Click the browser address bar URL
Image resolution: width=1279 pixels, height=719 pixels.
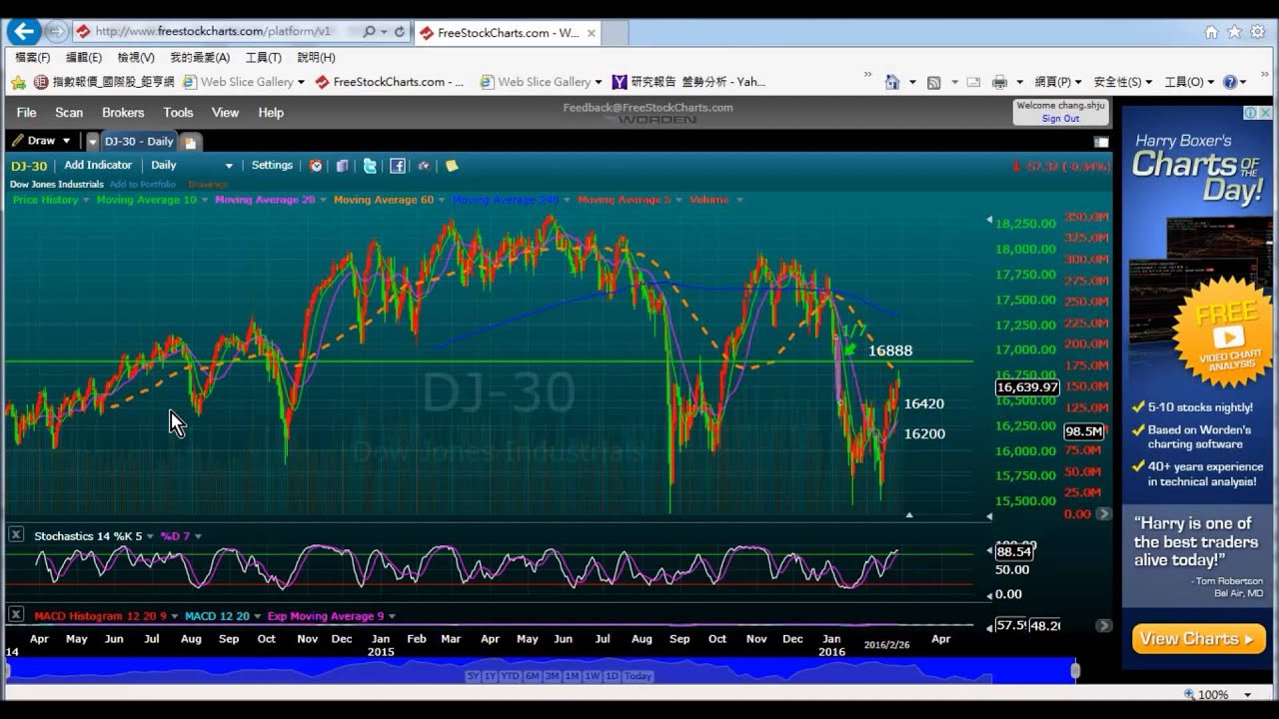(x=212, y=32)
